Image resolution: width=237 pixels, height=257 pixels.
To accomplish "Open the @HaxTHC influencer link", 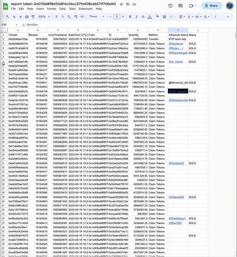I will 175,223.
